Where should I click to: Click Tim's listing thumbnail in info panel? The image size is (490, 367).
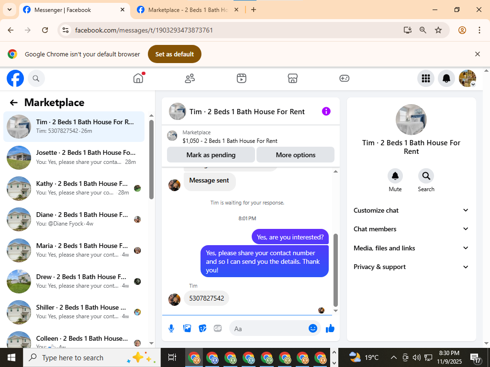point(411,119)
